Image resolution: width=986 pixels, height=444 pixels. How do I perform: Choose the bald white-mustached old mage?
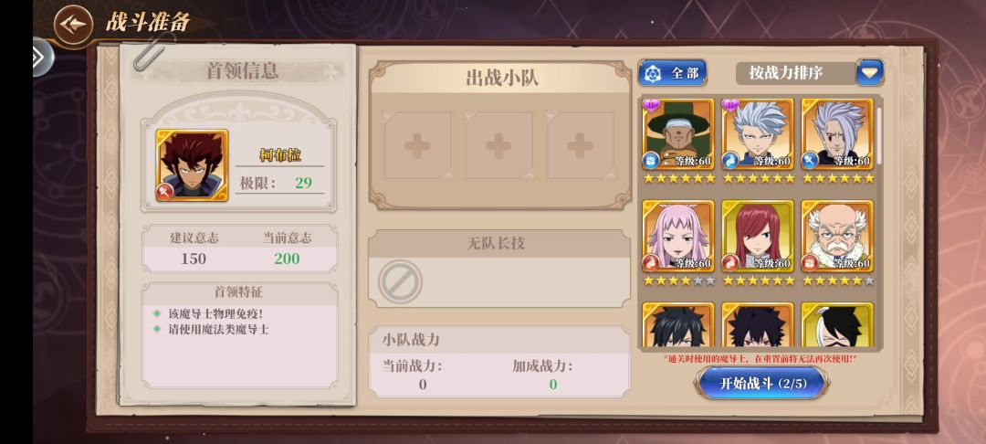tap(837, 236)
